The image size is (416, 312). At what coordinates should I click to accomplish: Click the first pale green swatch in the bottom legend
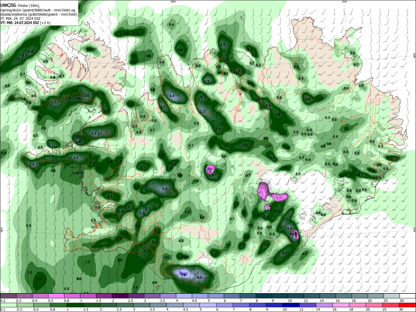click(x=8, y=305)
